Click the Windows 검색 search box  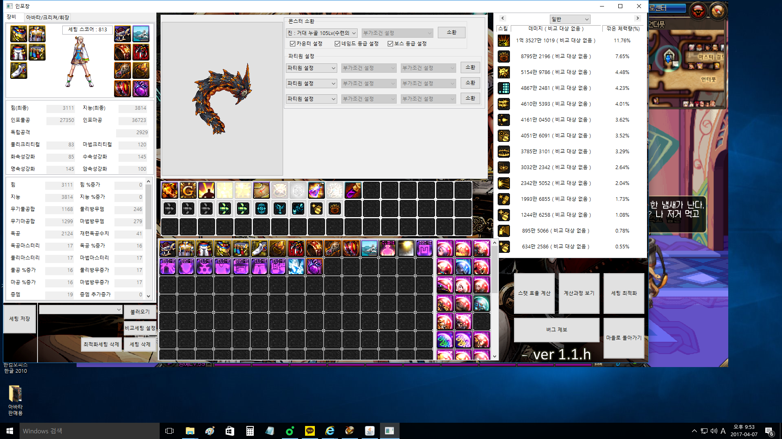(x=90, y=431)
